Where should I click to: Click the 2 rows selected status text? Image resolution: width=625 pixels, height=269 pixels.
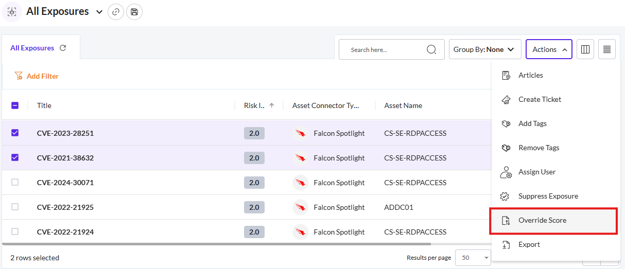(x=34, y=258)
